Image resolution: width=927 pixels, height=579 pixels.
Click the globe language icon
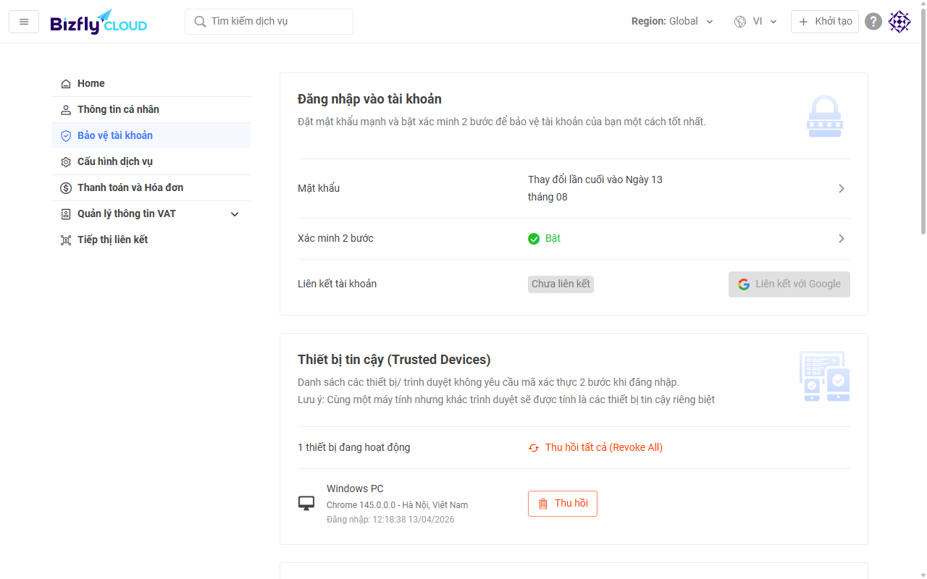[740, 22]
